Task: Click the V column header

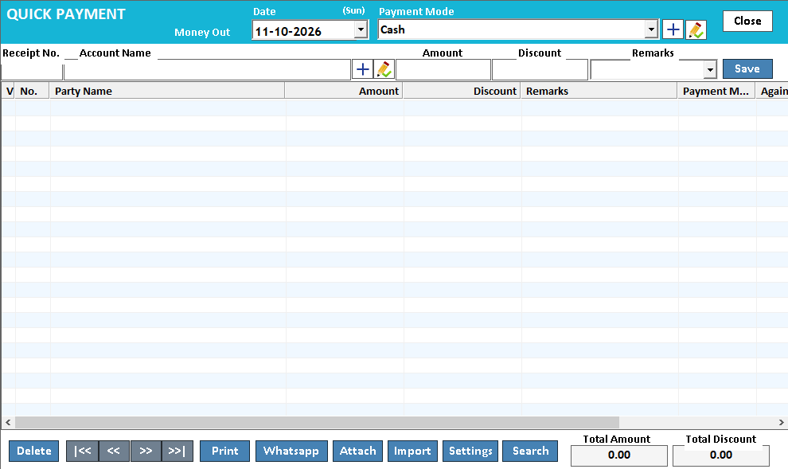Action: click(9, 91)
